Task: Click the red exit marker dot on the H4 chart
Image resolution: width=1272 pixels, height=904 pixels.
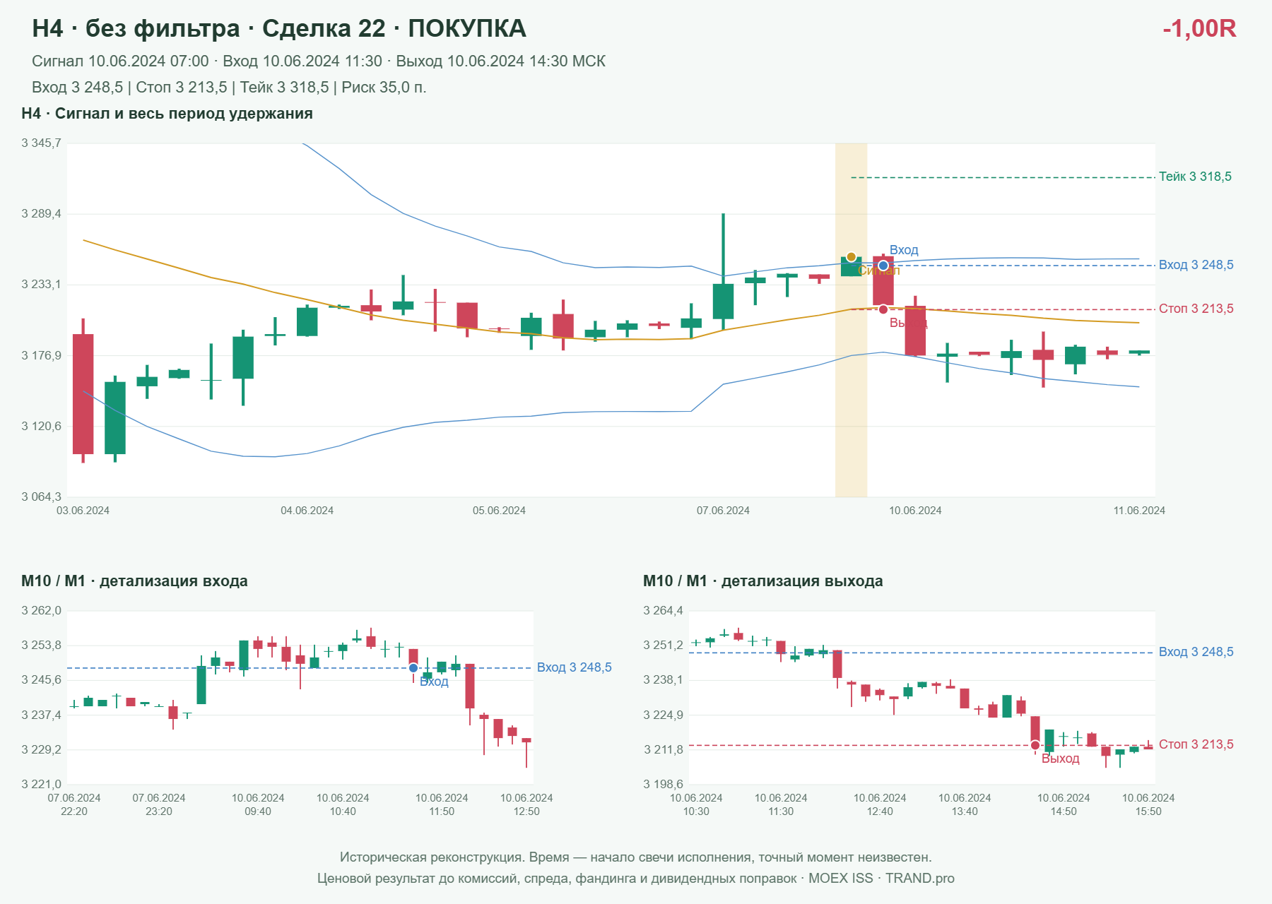Action: point(883,309)
